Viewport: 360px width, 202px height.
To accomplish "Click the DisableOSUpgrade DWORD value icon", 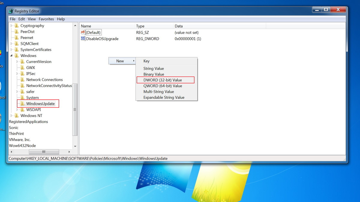I will coord(83,38).
